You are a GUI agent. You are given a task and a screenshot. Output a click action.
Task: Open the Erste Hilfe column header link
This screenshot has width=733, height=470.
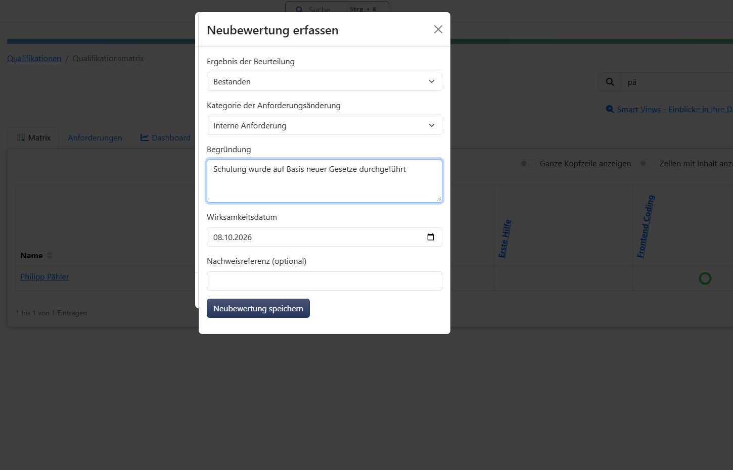click(x=505, y=239)
